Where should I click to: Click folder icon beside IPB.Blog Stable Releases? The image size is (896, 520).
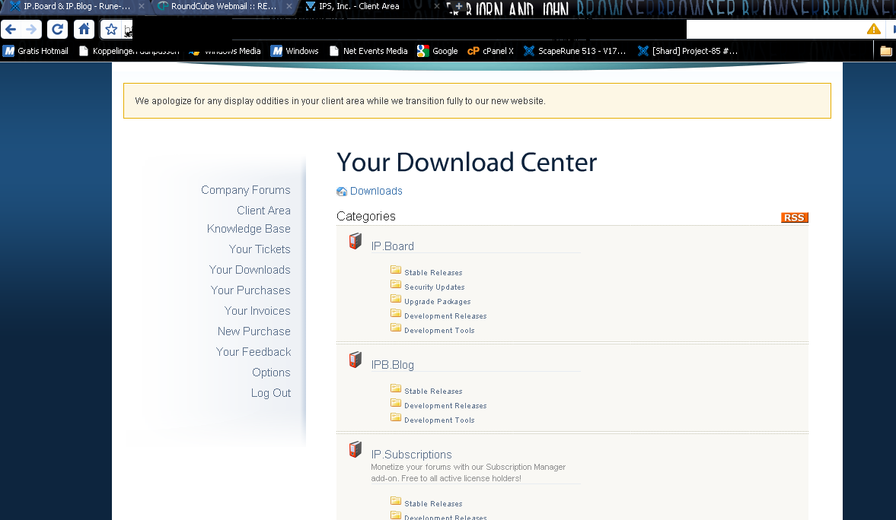pyautogui.click(x=395, y=388)
